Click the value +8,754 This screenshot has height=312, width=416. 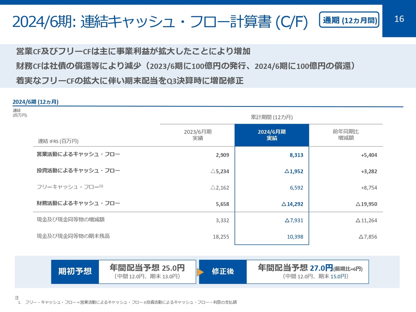(x=369, y=188)
